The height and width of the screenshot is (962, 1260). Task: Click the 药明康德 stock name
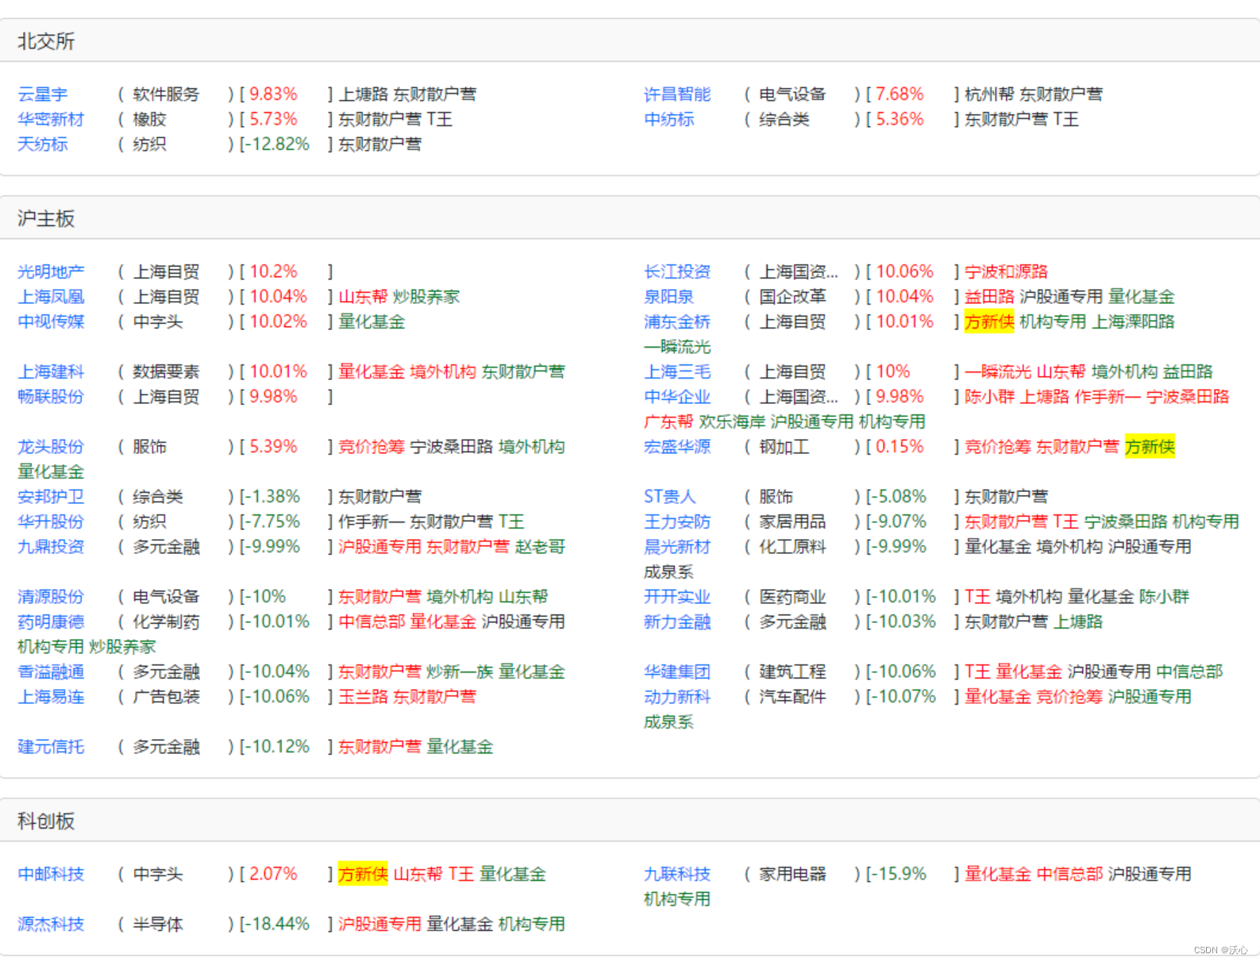tap(51, 621)
